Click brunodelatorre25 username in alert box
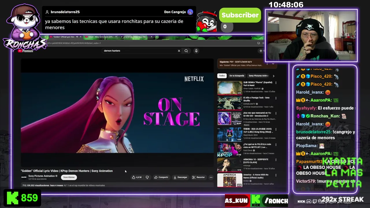This screenshot has width=370, height=208. tap(65, 12)
